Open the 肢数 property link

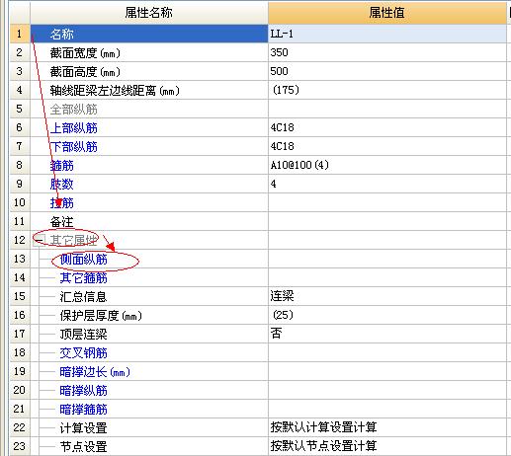pyautogui.click(x=62, y=185)
